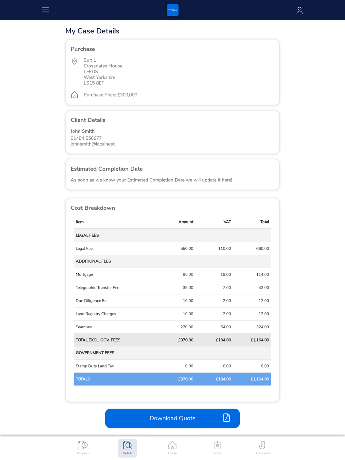
Task: Open the Progress tab
Action: point(83,448)
